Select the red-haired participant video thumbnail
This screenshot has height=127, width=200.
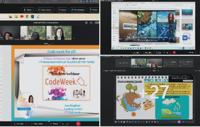pyautogui.click(x=10, y=33)
